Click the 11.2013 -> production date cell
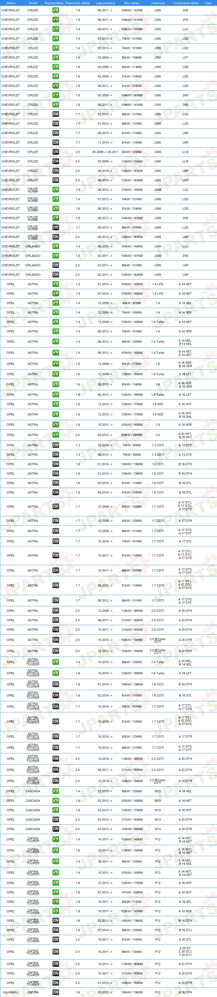The height and width of the screenshot is (997, 217). pyautogui.click(x=105, y=142)
